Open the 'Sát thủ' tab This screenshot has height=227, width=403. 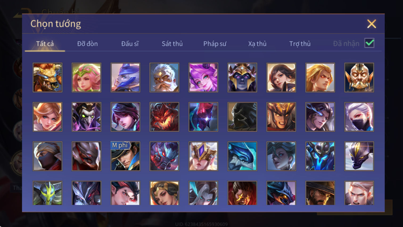[x=172, y=44]
